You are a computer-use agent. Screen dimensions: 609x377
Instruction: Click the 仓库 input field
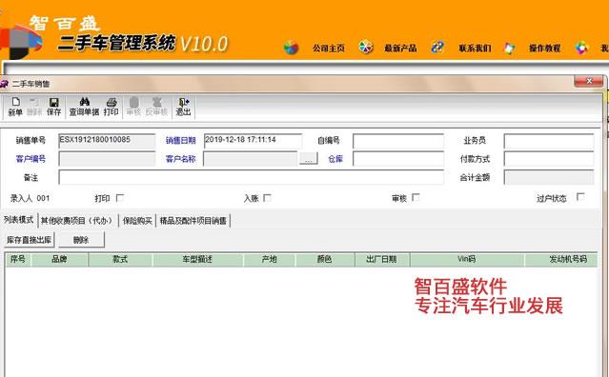tap(398, 159)
